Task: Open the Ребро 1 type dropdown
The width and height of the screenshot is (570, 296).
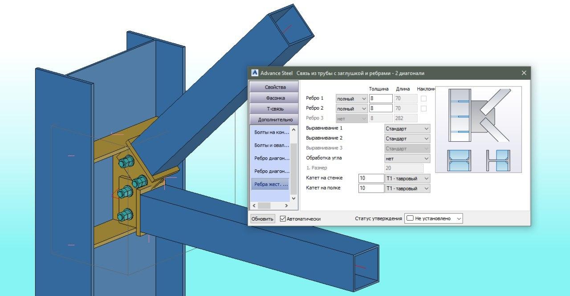Action: pyautogui.click(x=351, y=99)
